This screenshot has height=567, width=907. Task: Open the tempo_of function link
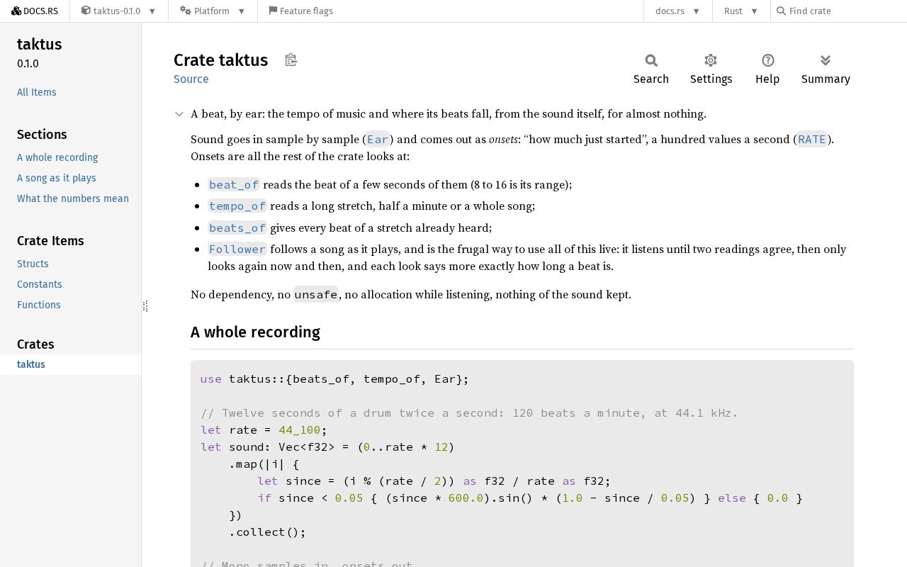[x=237, y=206]
